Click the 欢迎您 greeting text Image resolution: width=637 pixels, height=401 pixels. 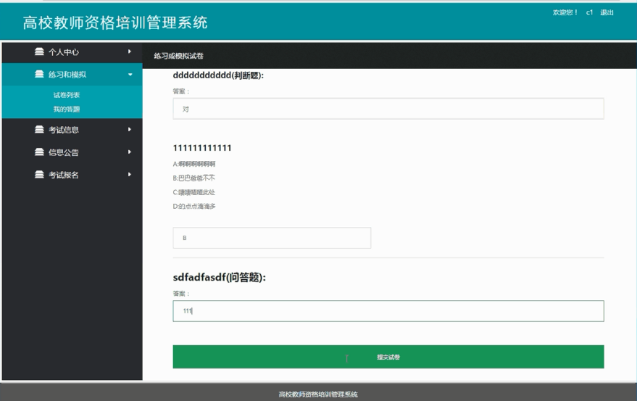point(565,12)
